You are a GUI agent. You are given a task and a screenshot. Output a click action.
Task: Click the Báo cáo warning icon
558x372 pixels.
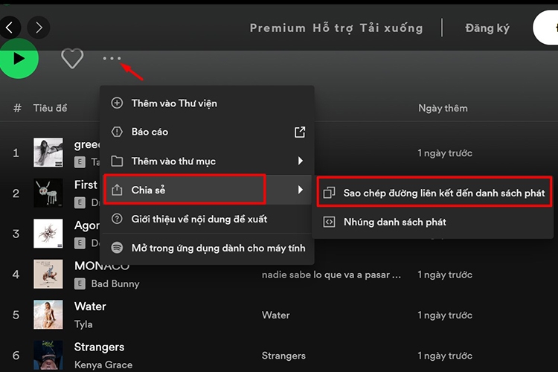coord(117,132)
